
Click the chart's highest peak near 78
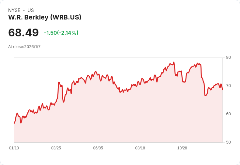(x=174, y=62)
